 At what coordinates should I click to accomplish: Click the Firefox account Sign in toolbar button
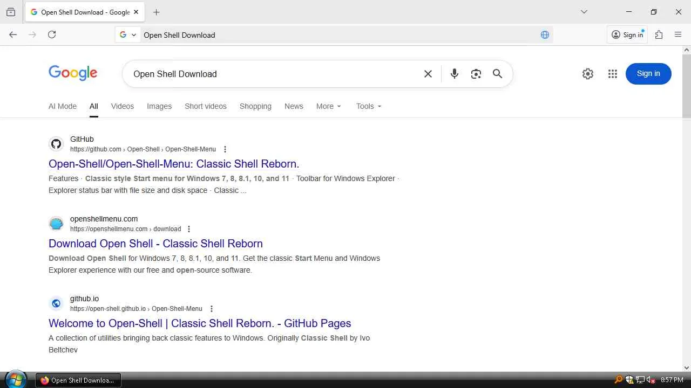(627, 34)
